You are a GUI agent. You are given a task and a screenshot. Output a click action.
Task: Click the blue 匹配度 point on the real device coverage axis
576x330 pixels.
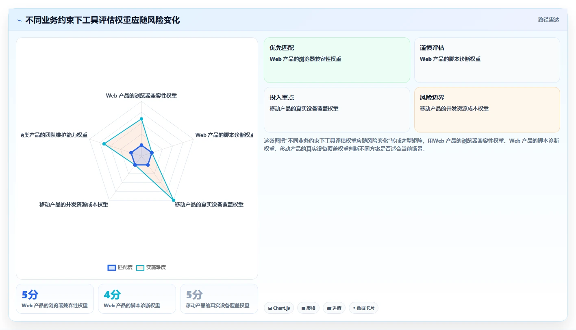pos(148,165)
